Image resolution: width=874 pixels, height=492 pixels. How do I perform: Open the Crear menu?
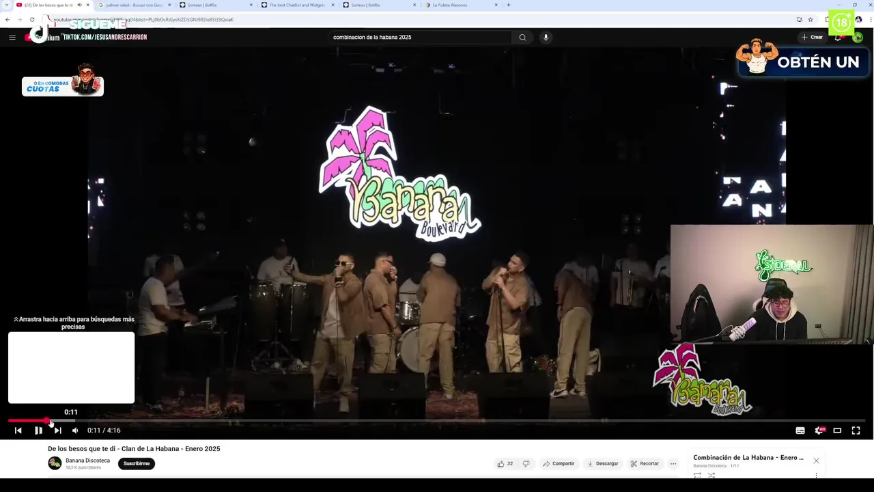pos(812,38)
